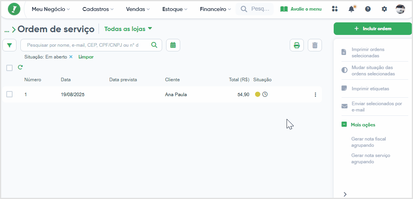
Task: Click the document icon for Imprimir ordens
Action: click(344, 52)
